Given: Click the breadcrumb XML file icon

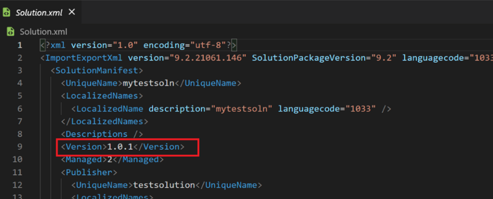Looking at the screenshot, I should pos(10,32).
